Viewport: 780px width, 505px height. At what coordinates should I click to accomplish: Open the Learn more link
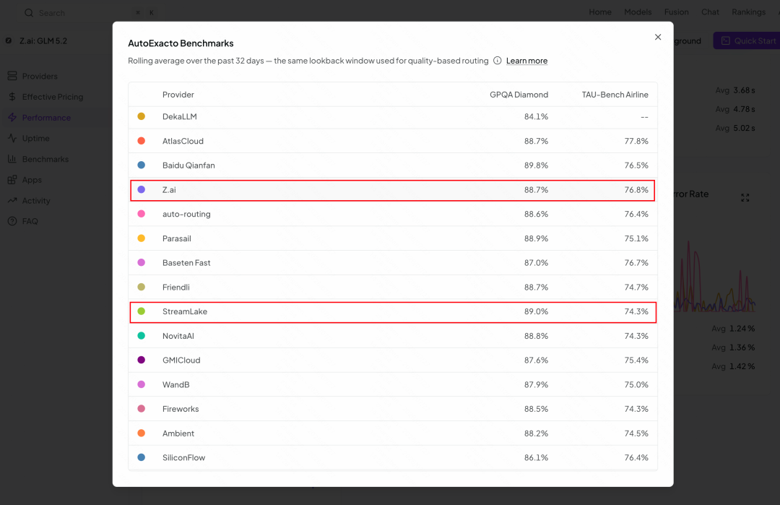(526, 61)
